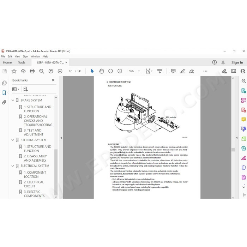The width and height of the screenshot is (247, 247).
Task: Open the Sign document pen icon
Action: pyautogui.click(x=192, y=71)
